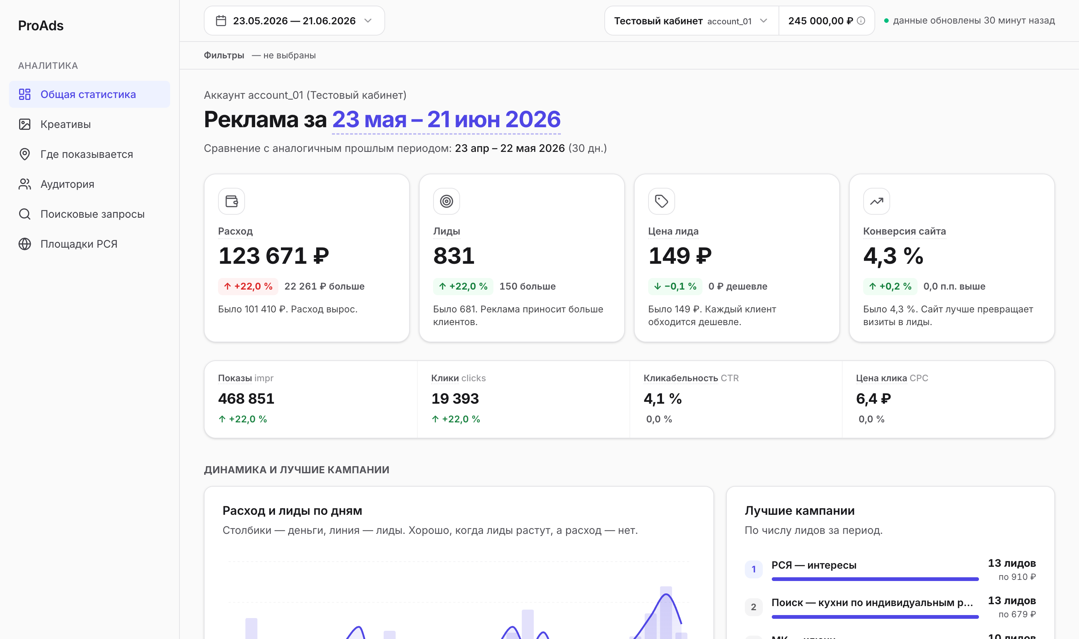Screen dimensions: 1079x639
Task: Click the Где показывается map pin icon
Action: [x=25, y=154]
